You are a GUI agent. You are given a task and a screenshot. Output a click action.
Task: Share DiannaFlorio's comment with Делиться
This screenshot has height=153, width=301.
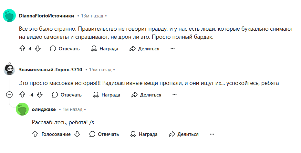pos(144,49)
